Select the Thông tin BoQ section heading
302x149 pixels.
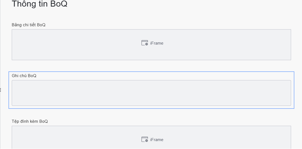[39, 4]
